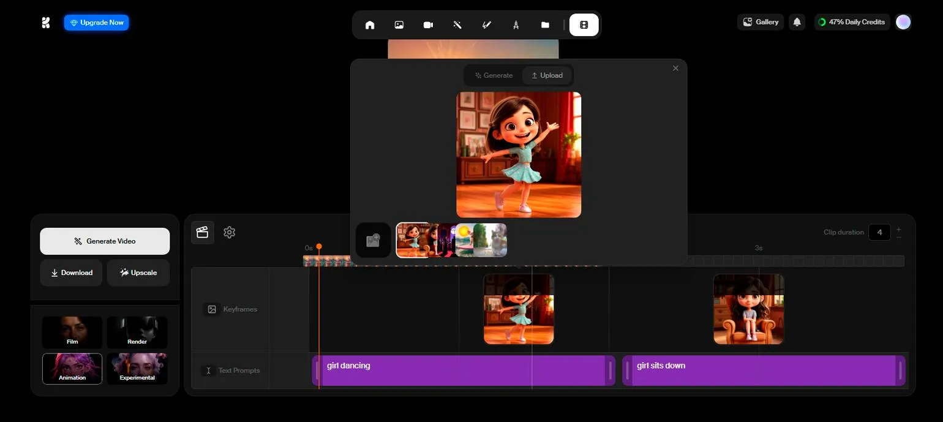Increase clip duration with plus stepper
Screen dimensions: 943x422
click(899, 228)
